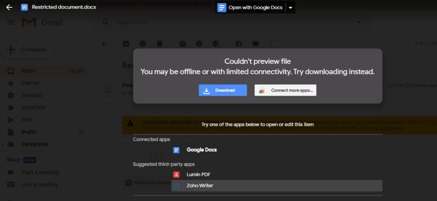
Task: Compose a new email
Action: click(28, 50)
